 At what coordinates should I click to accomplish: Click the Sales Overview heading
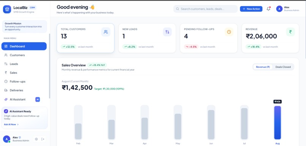click(x=74, y=65)
